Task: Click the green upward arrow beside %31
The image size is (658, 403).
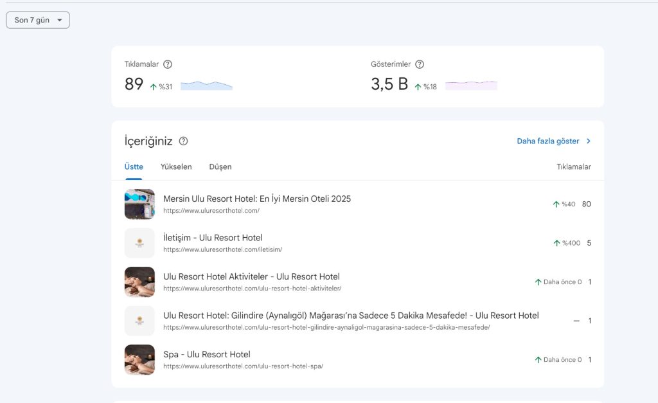Action: 152,84
